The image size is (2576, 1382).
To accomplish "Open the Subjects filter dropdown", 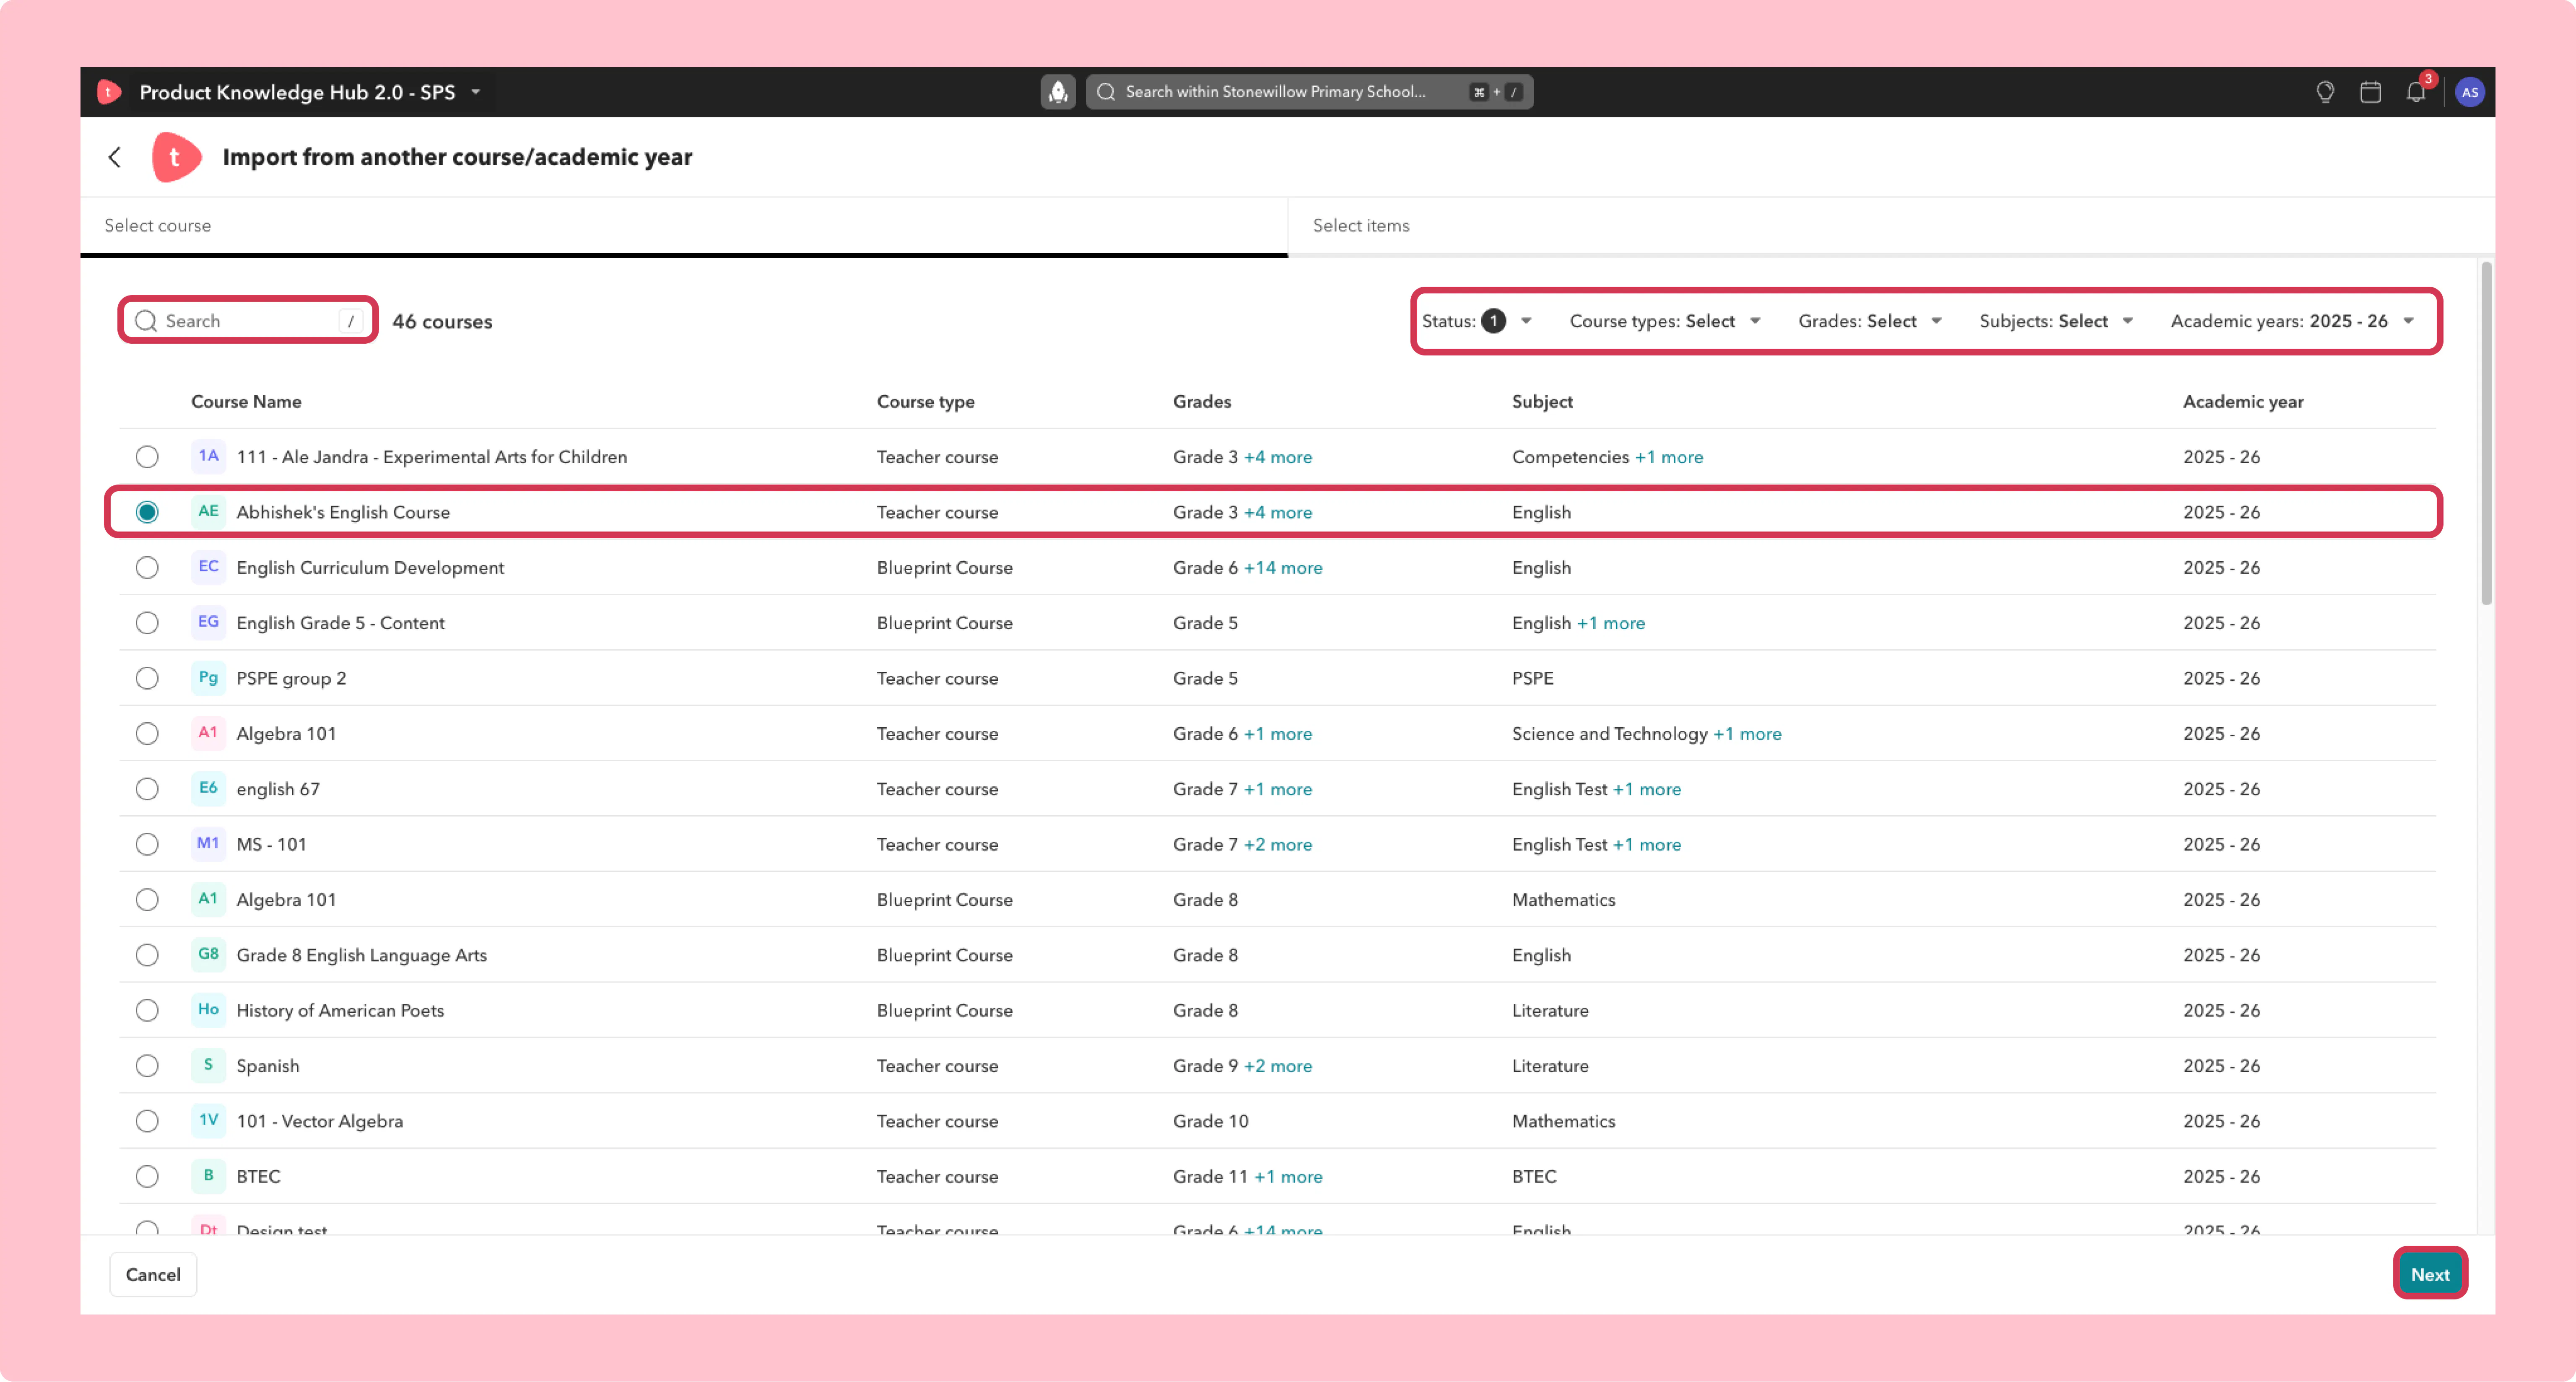I will click(2056, 321).
